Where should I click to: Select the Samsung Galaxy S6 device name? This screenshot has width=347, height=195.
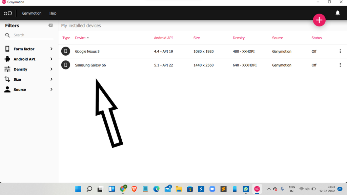90,65
